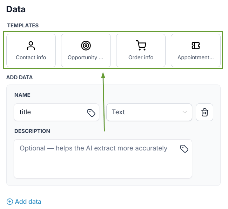Click the target icon on Opportunity card

pos(86,46)
